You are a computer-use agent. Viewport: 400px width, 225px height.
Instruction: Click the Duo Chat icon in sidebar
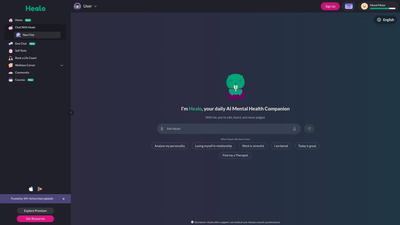pyautogui.click(x=11, y=44)
